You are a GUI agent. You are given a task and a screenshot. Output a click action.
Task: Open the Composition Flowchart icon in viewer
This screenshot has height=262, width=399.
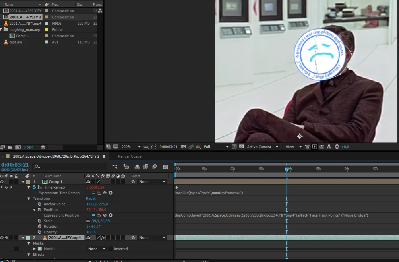tap(329, 147)
